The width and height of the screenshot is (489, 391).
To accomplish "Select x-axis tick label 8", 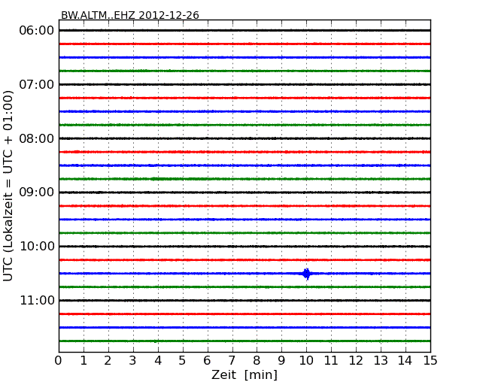I will 257,361.
